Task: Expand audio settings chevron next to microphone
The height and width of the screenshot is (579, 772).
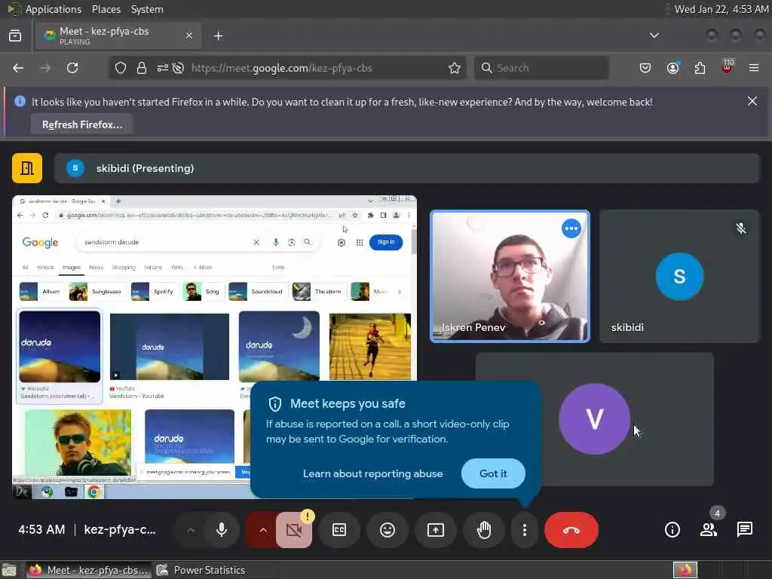Action: pyautogui.click(x=191, y=530)
